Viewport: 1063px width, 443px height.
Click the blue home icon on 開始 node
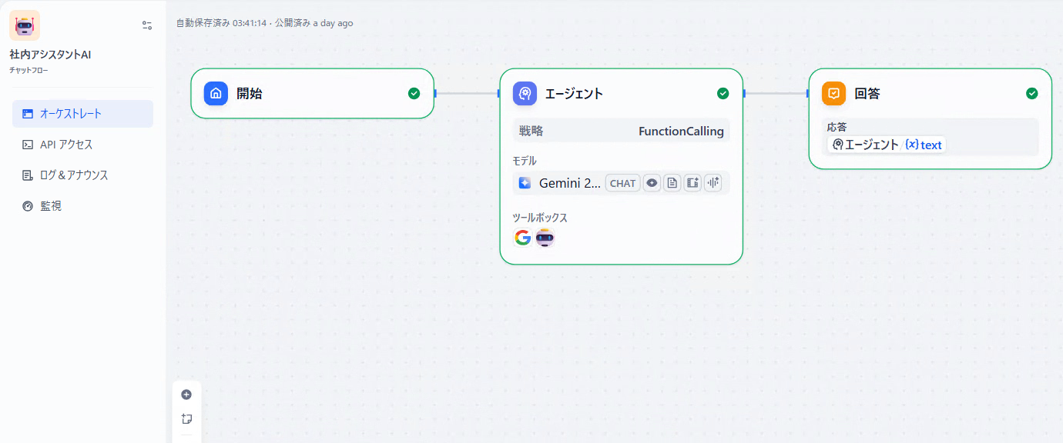[x=216, y=93]
